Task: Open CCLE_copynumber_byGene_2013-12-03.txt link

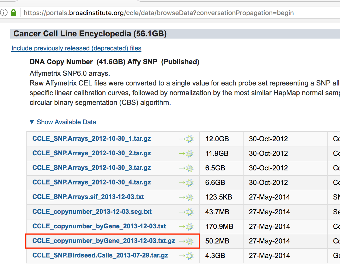Action: point(99,226)
